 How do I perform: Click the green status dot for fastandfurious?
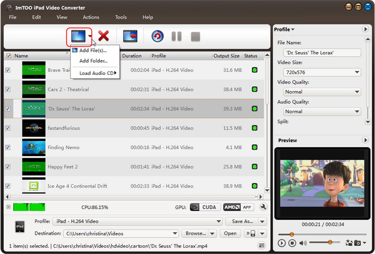254,128
